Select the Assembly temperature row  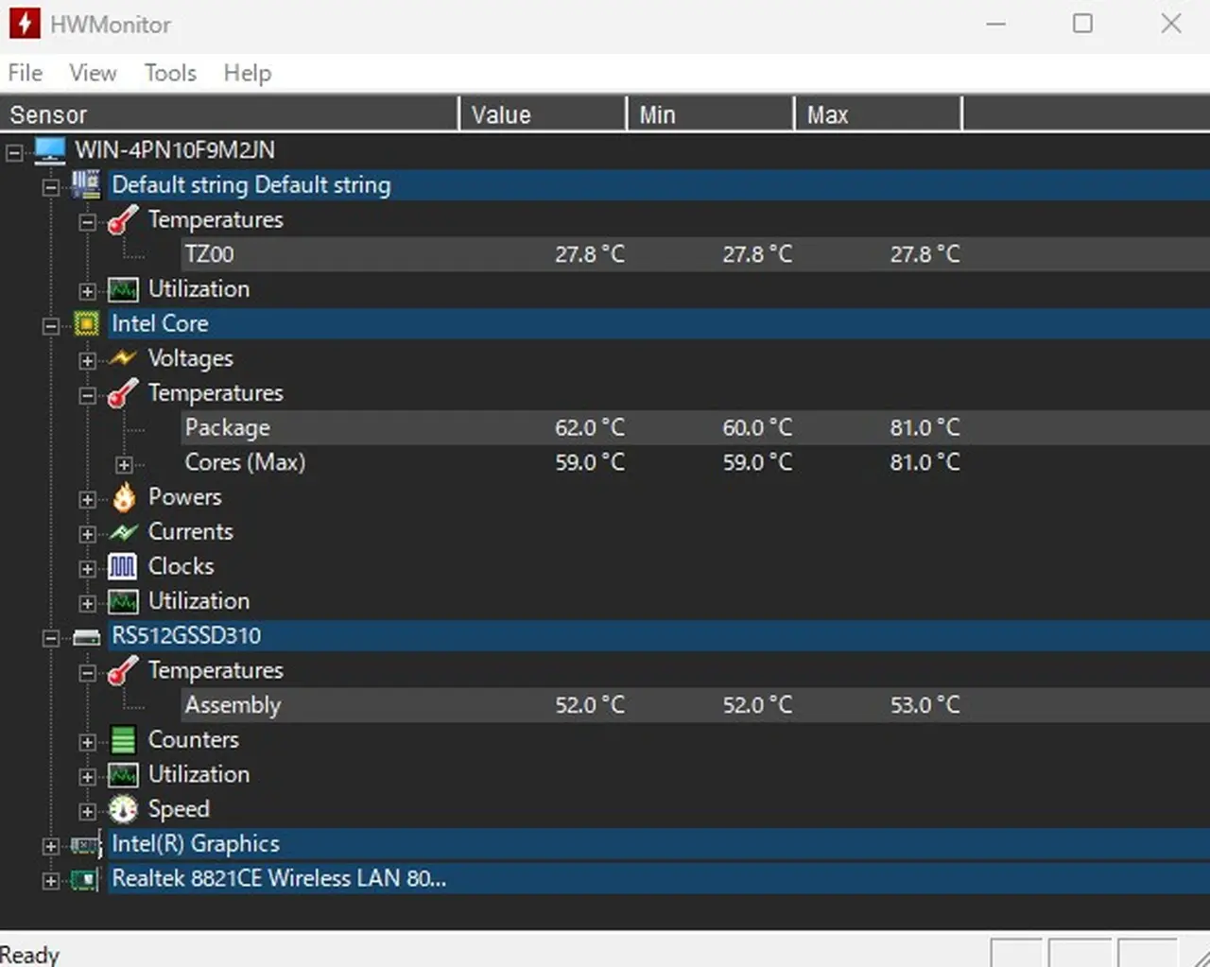point(233,705)
